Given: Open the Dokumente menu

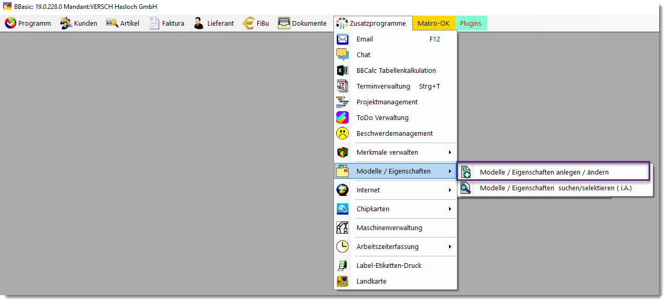Looking at the screenshot, I should click(x=303, y=23).
